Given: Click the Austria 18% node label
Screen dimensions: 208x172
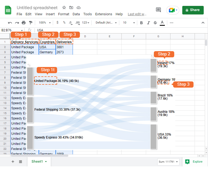Looking at the screenshot, I should point(166,113).
